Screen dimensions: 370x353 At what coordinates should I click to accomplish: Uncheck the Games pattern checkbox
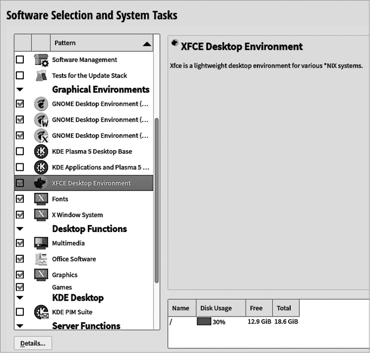pyautogui.click(x=20, y=287)
